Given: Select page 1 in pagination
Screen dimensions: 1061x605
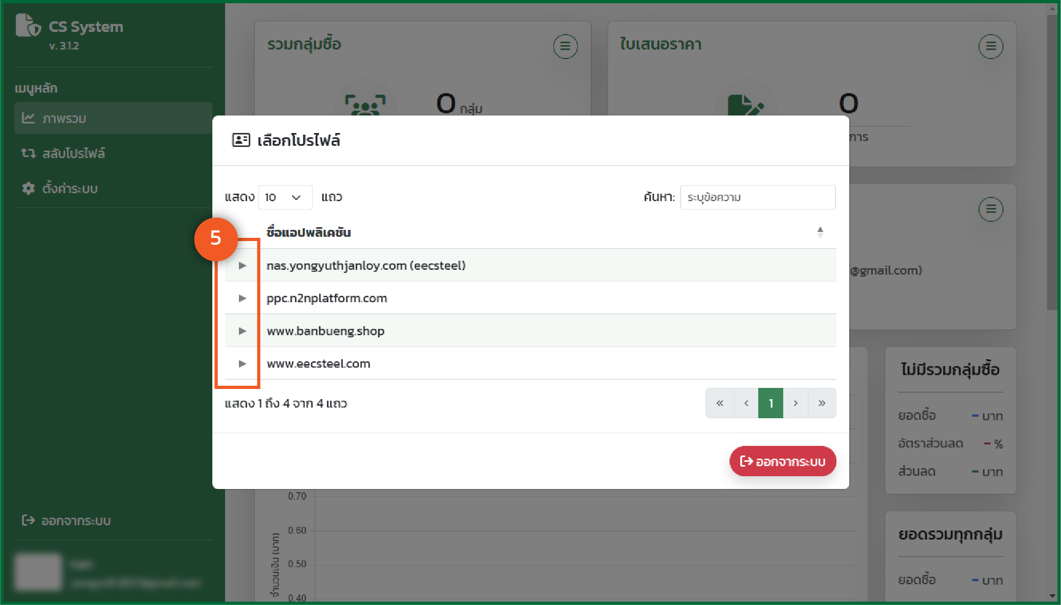Looking at the screenshot, I should tap(770, 403).
